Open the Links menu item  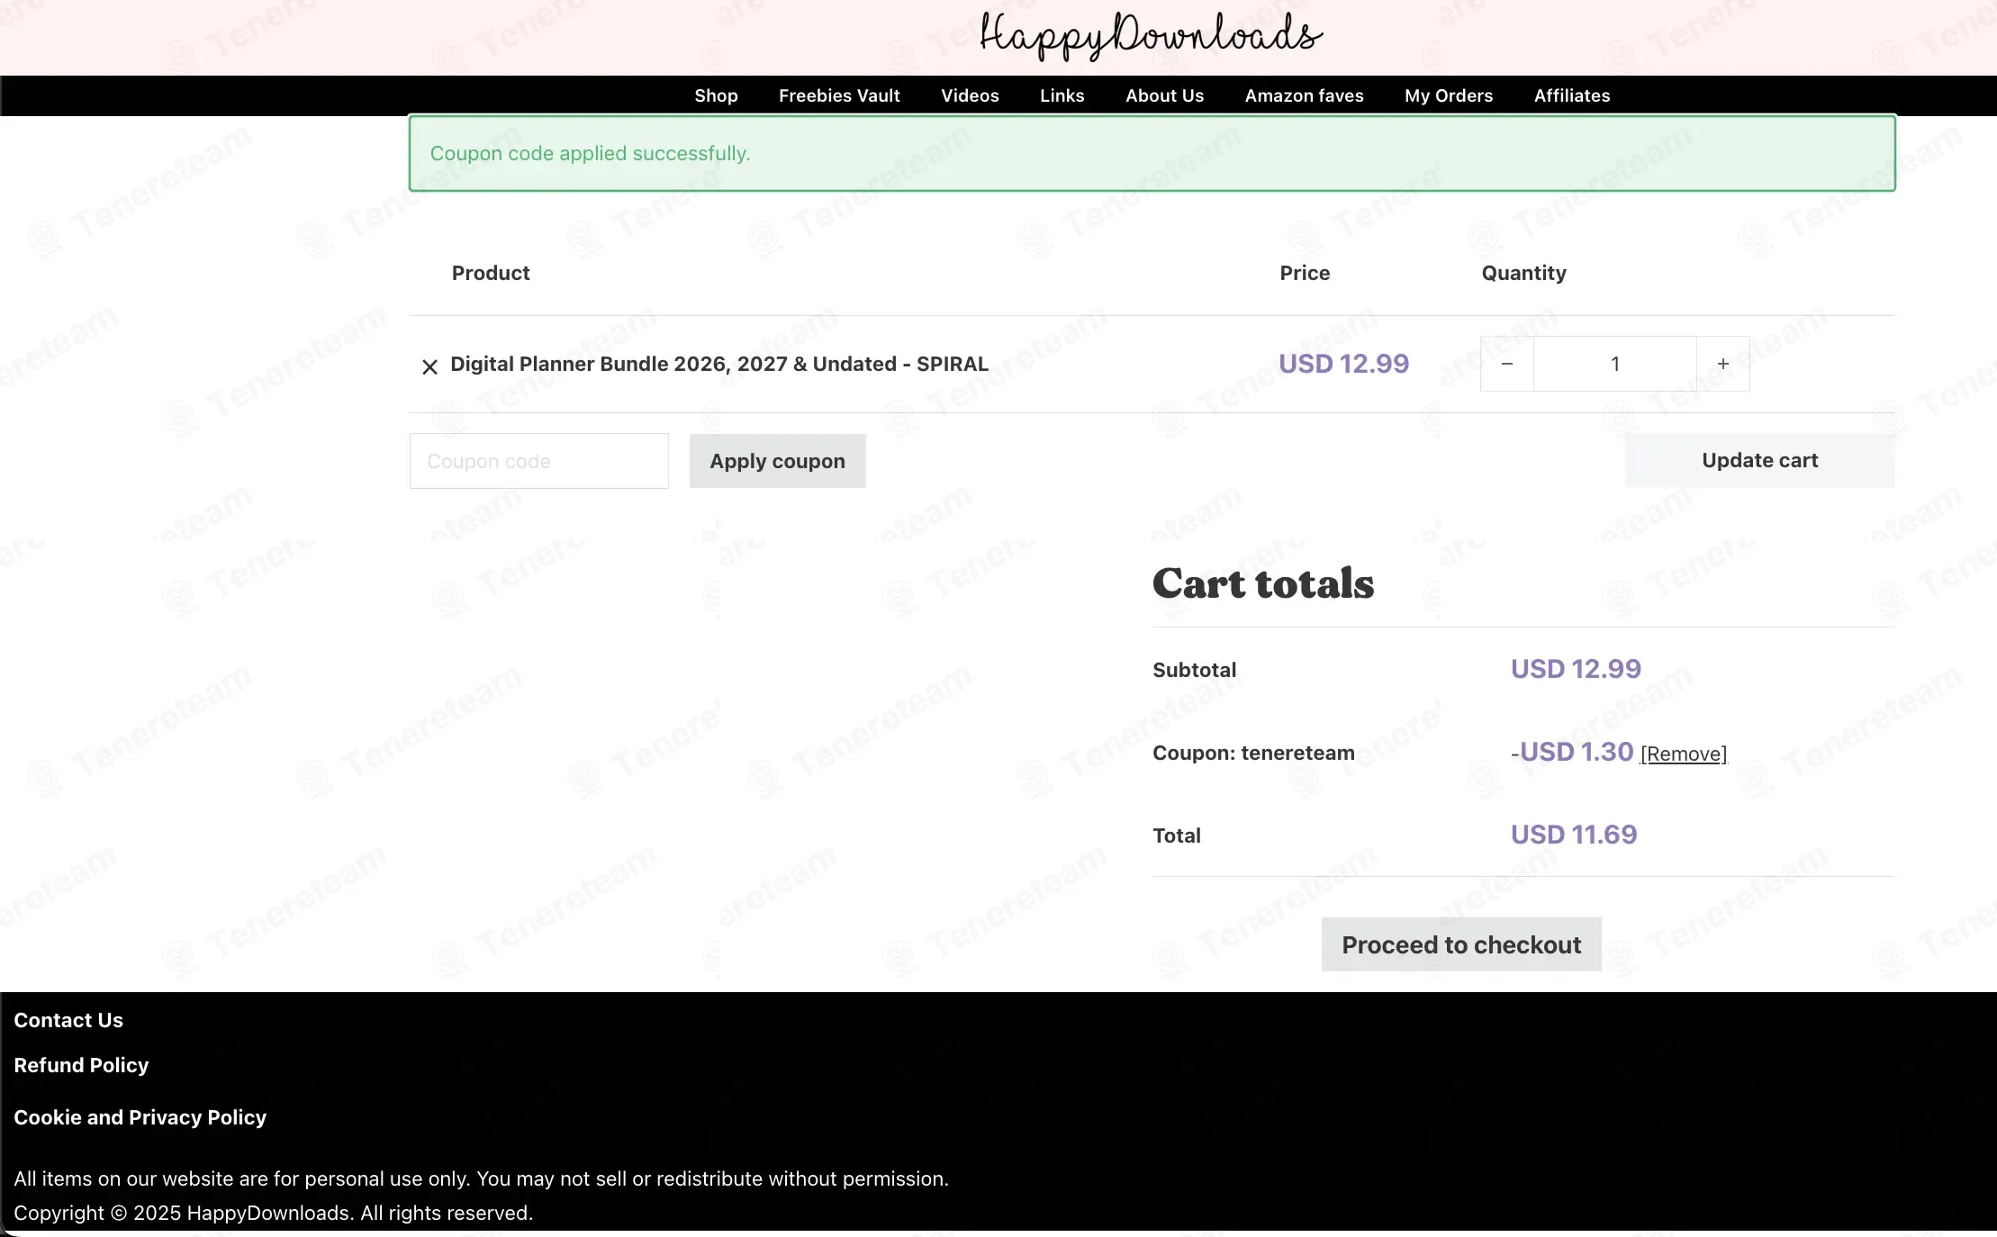pyautogui.click(x=1062, y=95)
